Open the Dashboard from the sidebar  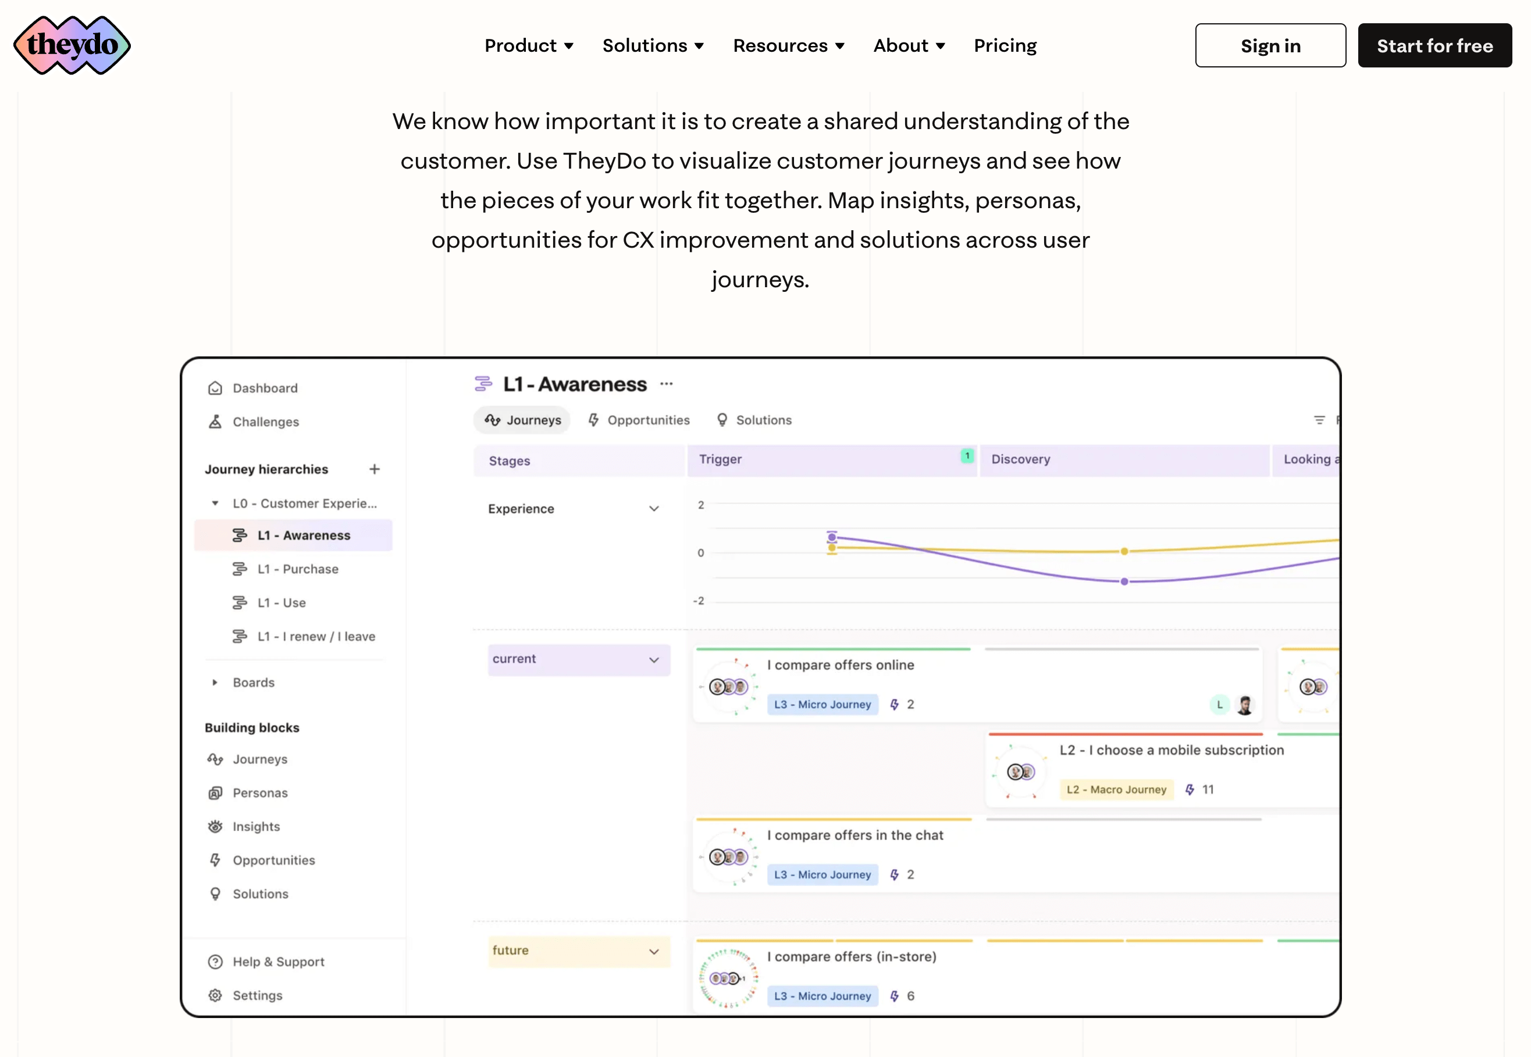point(264,387)
